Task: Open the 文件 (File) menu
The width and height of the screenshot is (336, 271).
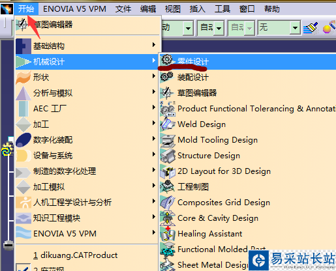Action: [123, 9]
